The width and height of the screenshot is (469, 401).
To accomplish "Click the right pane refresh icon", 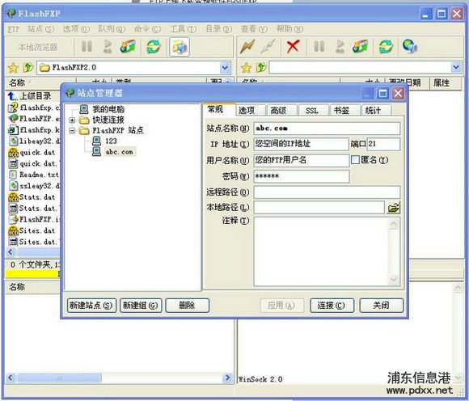I will coord(386,47).
